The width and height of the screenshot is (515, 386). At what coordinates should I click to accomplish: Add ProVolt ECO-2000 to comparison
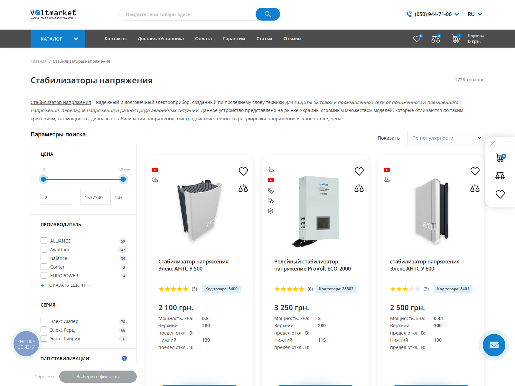(x=359, y=188)
